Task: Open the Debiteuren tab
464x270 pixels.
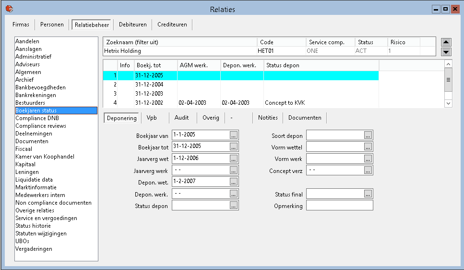Action: 133,25
